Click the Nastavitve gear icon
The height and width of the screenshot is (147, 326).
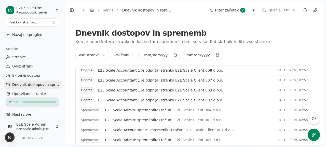pos(8,114)
